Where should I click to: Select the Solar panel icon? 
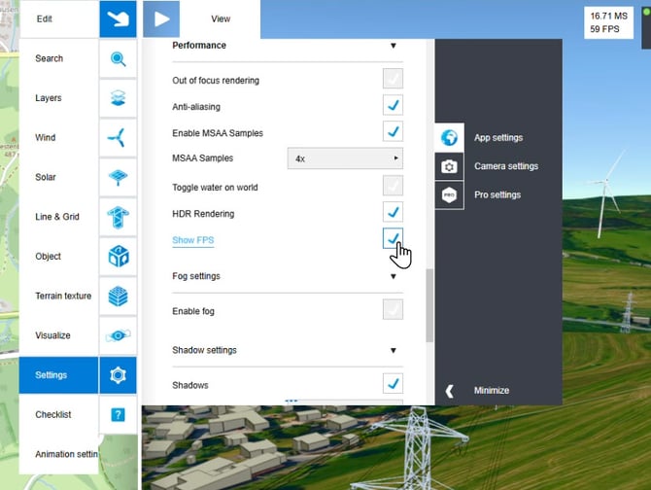tap(119, 177)
